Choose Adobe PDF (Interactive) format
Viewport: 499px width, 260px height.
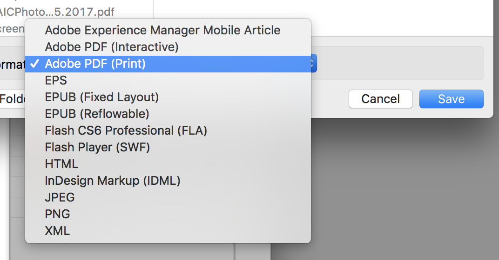[x=168, y=47]
